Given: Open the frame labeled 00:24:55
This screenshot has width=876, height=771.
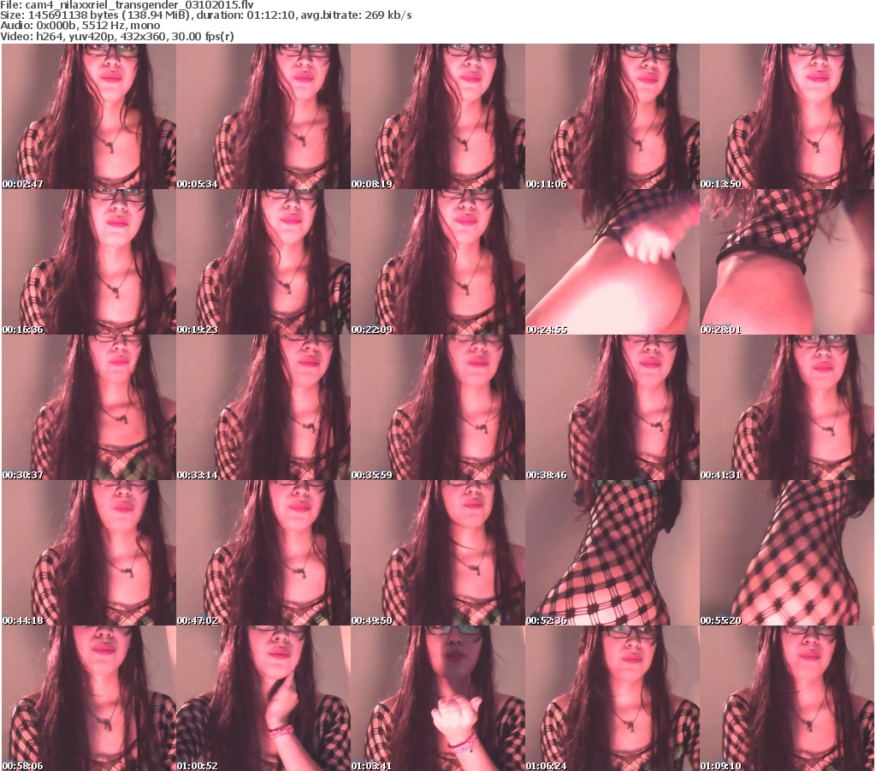Looking at the screenshot, I should [x=613, y=262].
